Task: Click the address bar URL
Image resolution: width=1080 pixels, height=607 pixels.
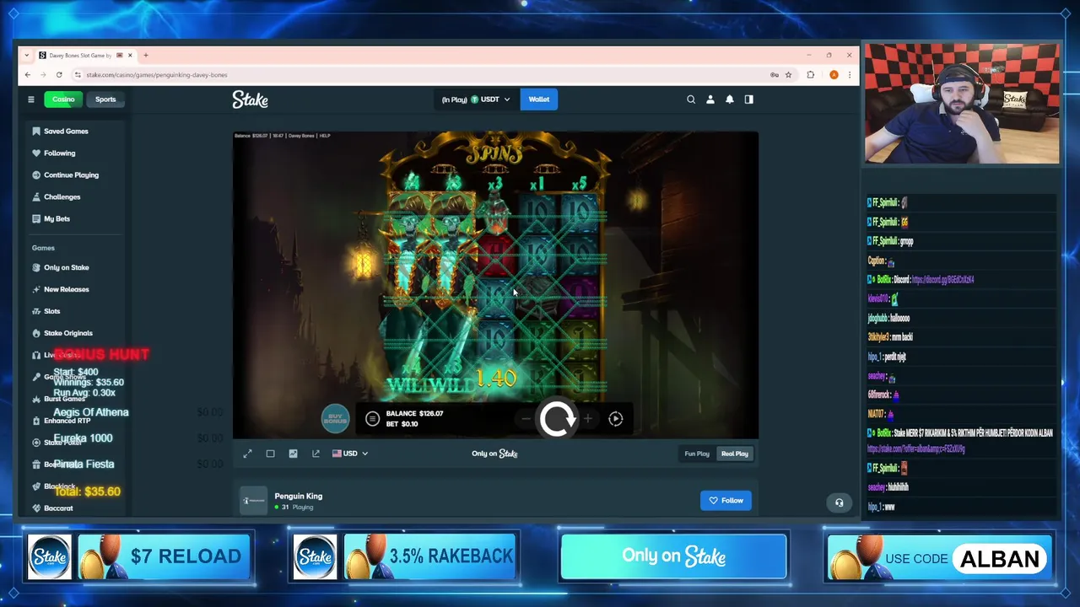Action: coord(156,75)
